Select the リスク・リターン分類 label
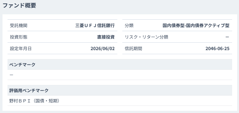Viewport: 239px width, 113px height. click(146, 37)
